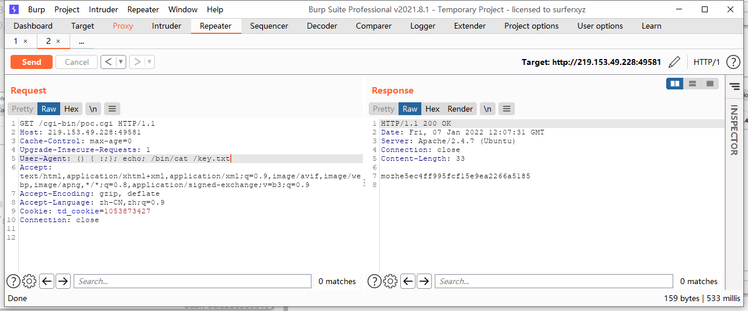The image size is (748, 311).
Task: Expand the vertical INSPECTOR panel
Action: pos(734,130)
